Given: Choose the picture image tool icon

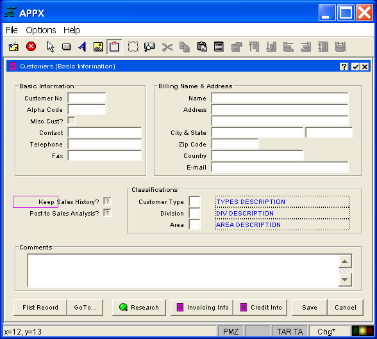Looking at the screenshot, I should coord(98,47).
